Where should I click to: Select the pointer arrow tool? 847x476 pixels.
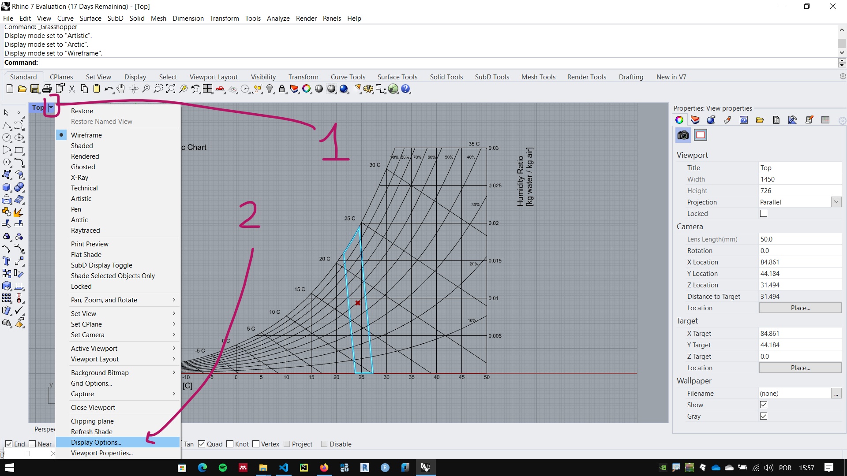pyautogui.click(x=7, y=113)
